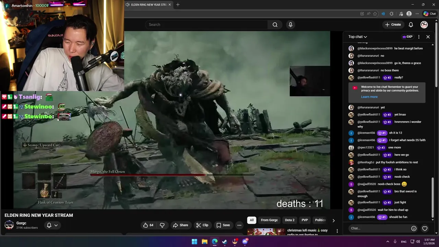Click the embedded Elden Ring video player
The width and height of the screenshot is (439, 247).
point(171,120)
